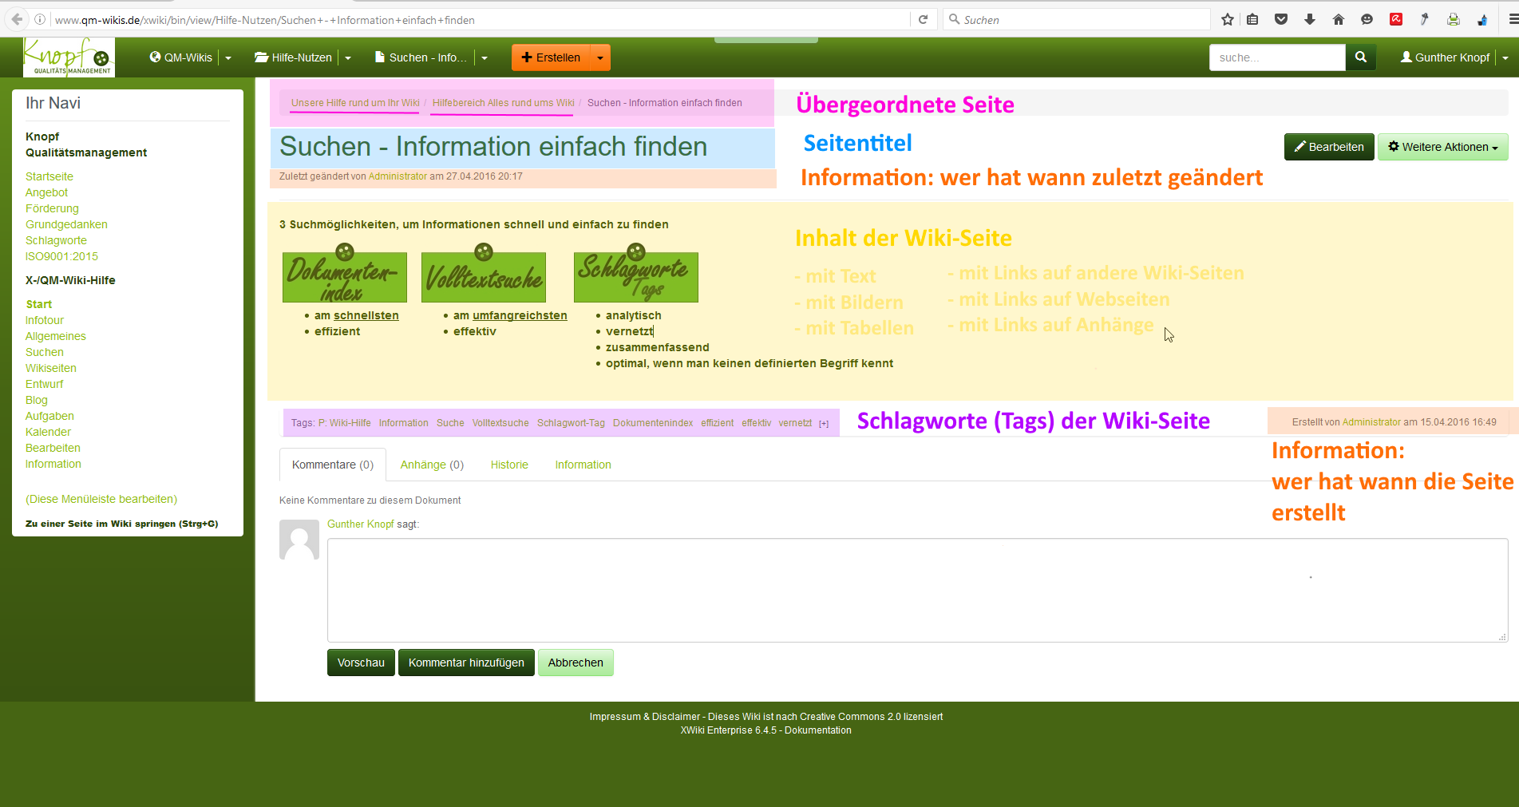Click the Dokumentenindex image tile
The image size is (1519, 807).
pos(344,275)
